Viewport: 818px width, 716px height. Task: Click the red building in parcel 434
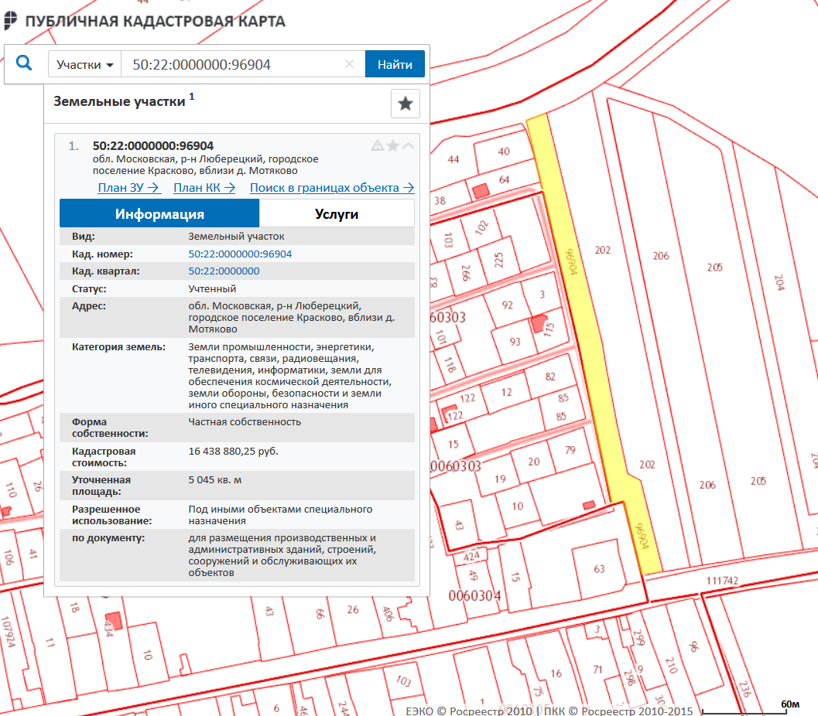pyautogui.click(x=113, y=619)
